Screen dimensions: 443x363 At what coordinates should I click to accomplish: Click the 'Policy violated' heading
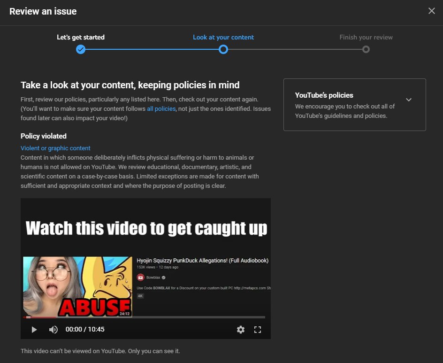[44, 136]
